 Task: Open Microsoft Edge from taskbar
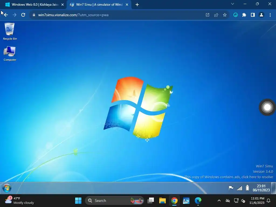tap(198, 201)
